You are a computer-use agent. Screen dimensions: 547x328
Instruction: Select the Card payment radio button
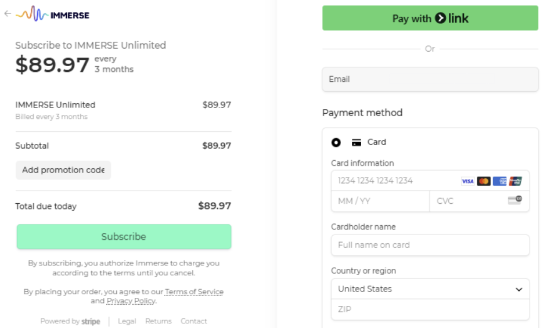(x=336, y=142)
